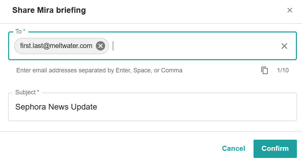
Task: Focus the To field at the text cursor
Action: click(113, 46)
